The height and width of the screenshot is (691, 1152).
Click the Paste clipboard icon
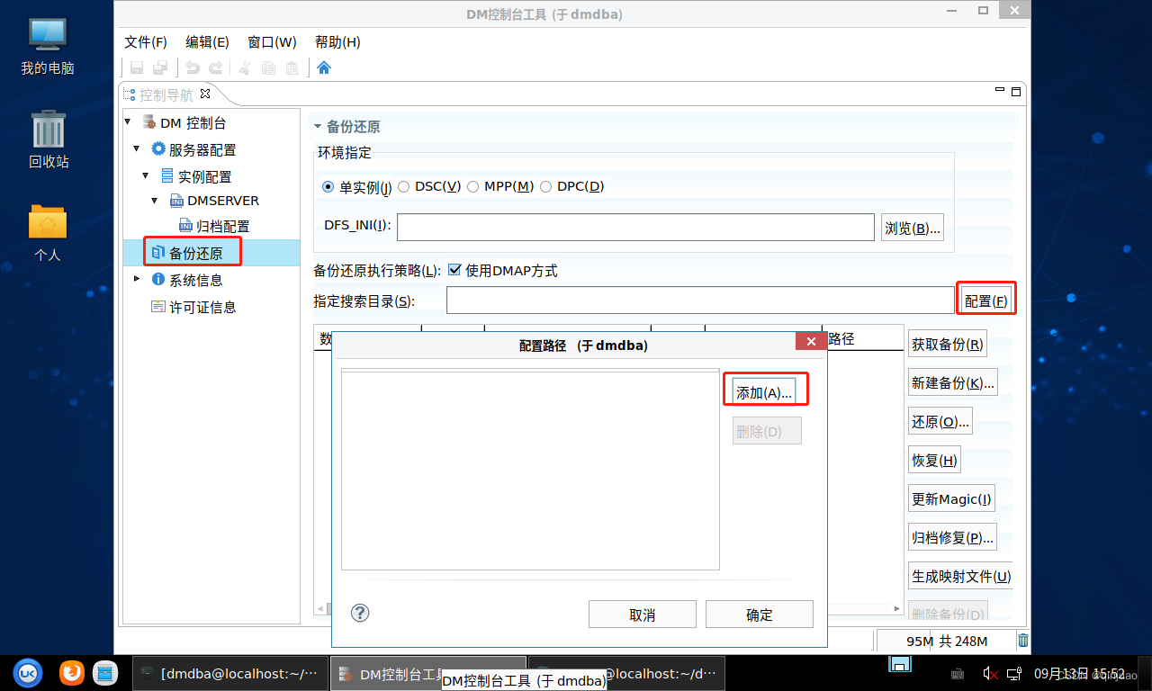tap(292, 67)
